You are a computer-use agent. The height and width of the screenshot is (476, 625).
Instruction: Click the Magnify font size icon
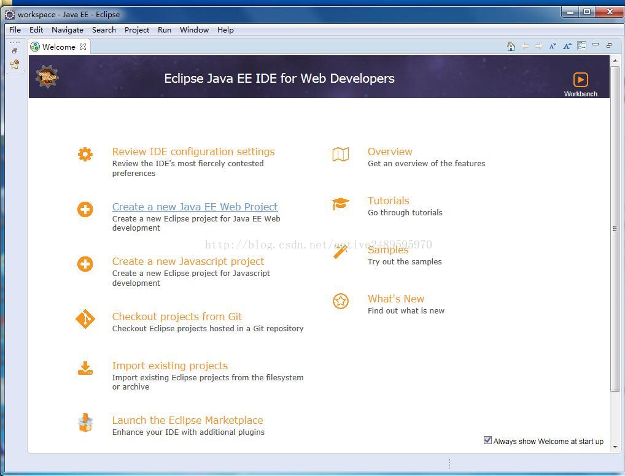point(567,46)
